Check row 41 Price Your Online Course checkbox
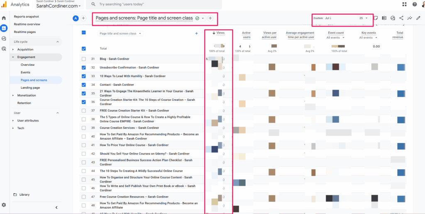425x214 pixels. [x=84, y=145]
